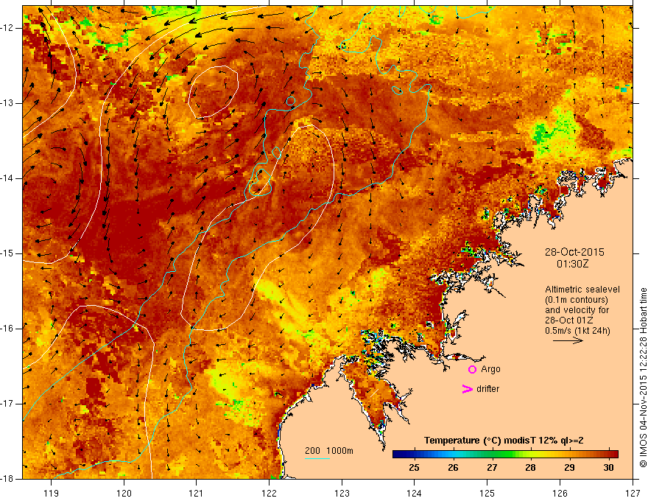The image size is (648, 501).
Task: Click the date label 28-Oct-2015
Action: pos(574,252)
